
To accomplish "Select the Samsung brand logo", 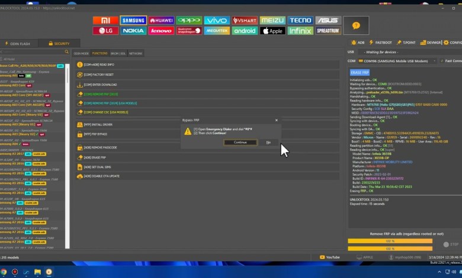I will (x=133, y=20).
